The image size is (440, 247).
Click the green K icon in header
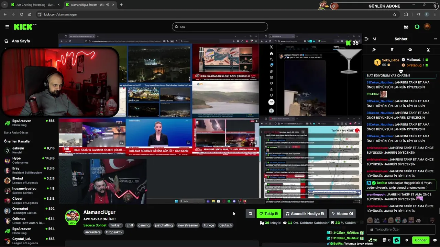point(417,27)
